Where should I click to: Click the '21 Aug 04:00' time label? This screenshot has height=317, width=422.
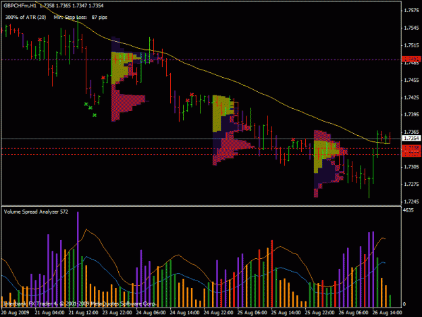(x=49, y=313)
